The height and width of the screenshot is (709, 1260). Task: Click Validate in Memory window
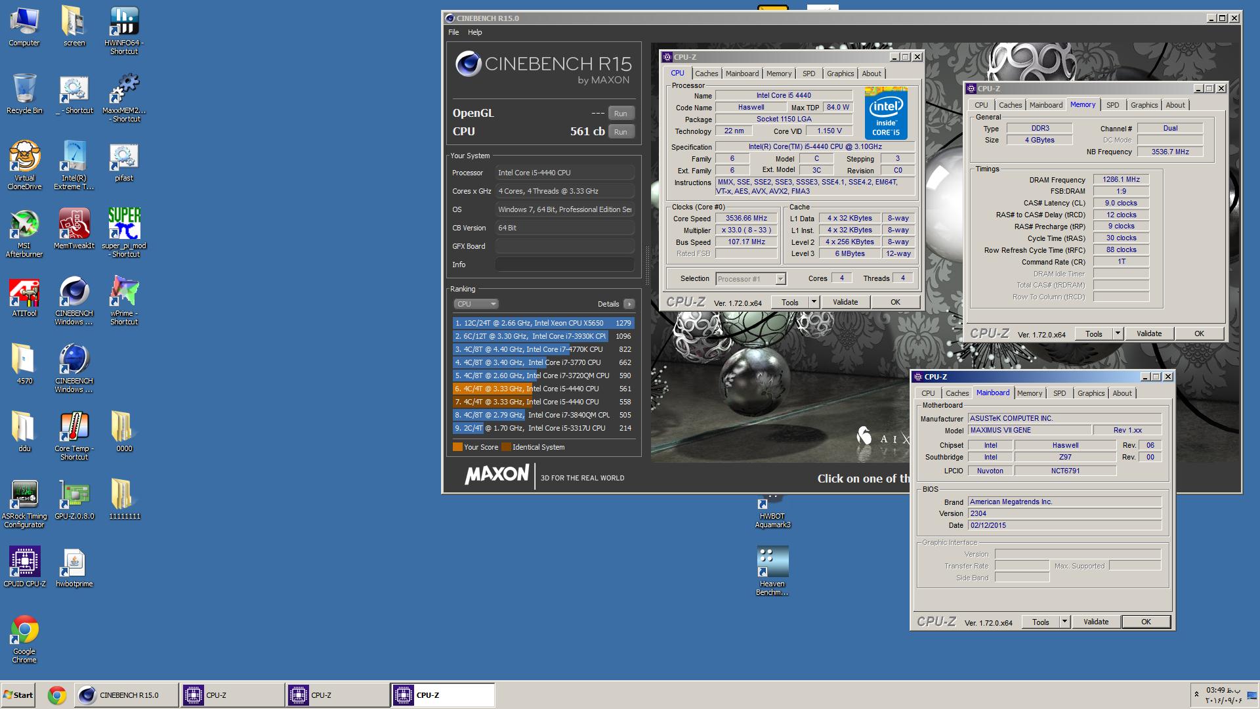pos(1149,333)
